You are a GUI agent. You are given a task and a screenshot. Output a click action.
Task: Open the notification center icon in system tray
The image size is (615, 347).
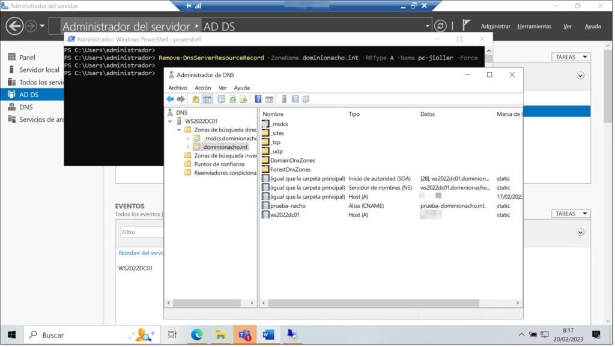(596, 335)
